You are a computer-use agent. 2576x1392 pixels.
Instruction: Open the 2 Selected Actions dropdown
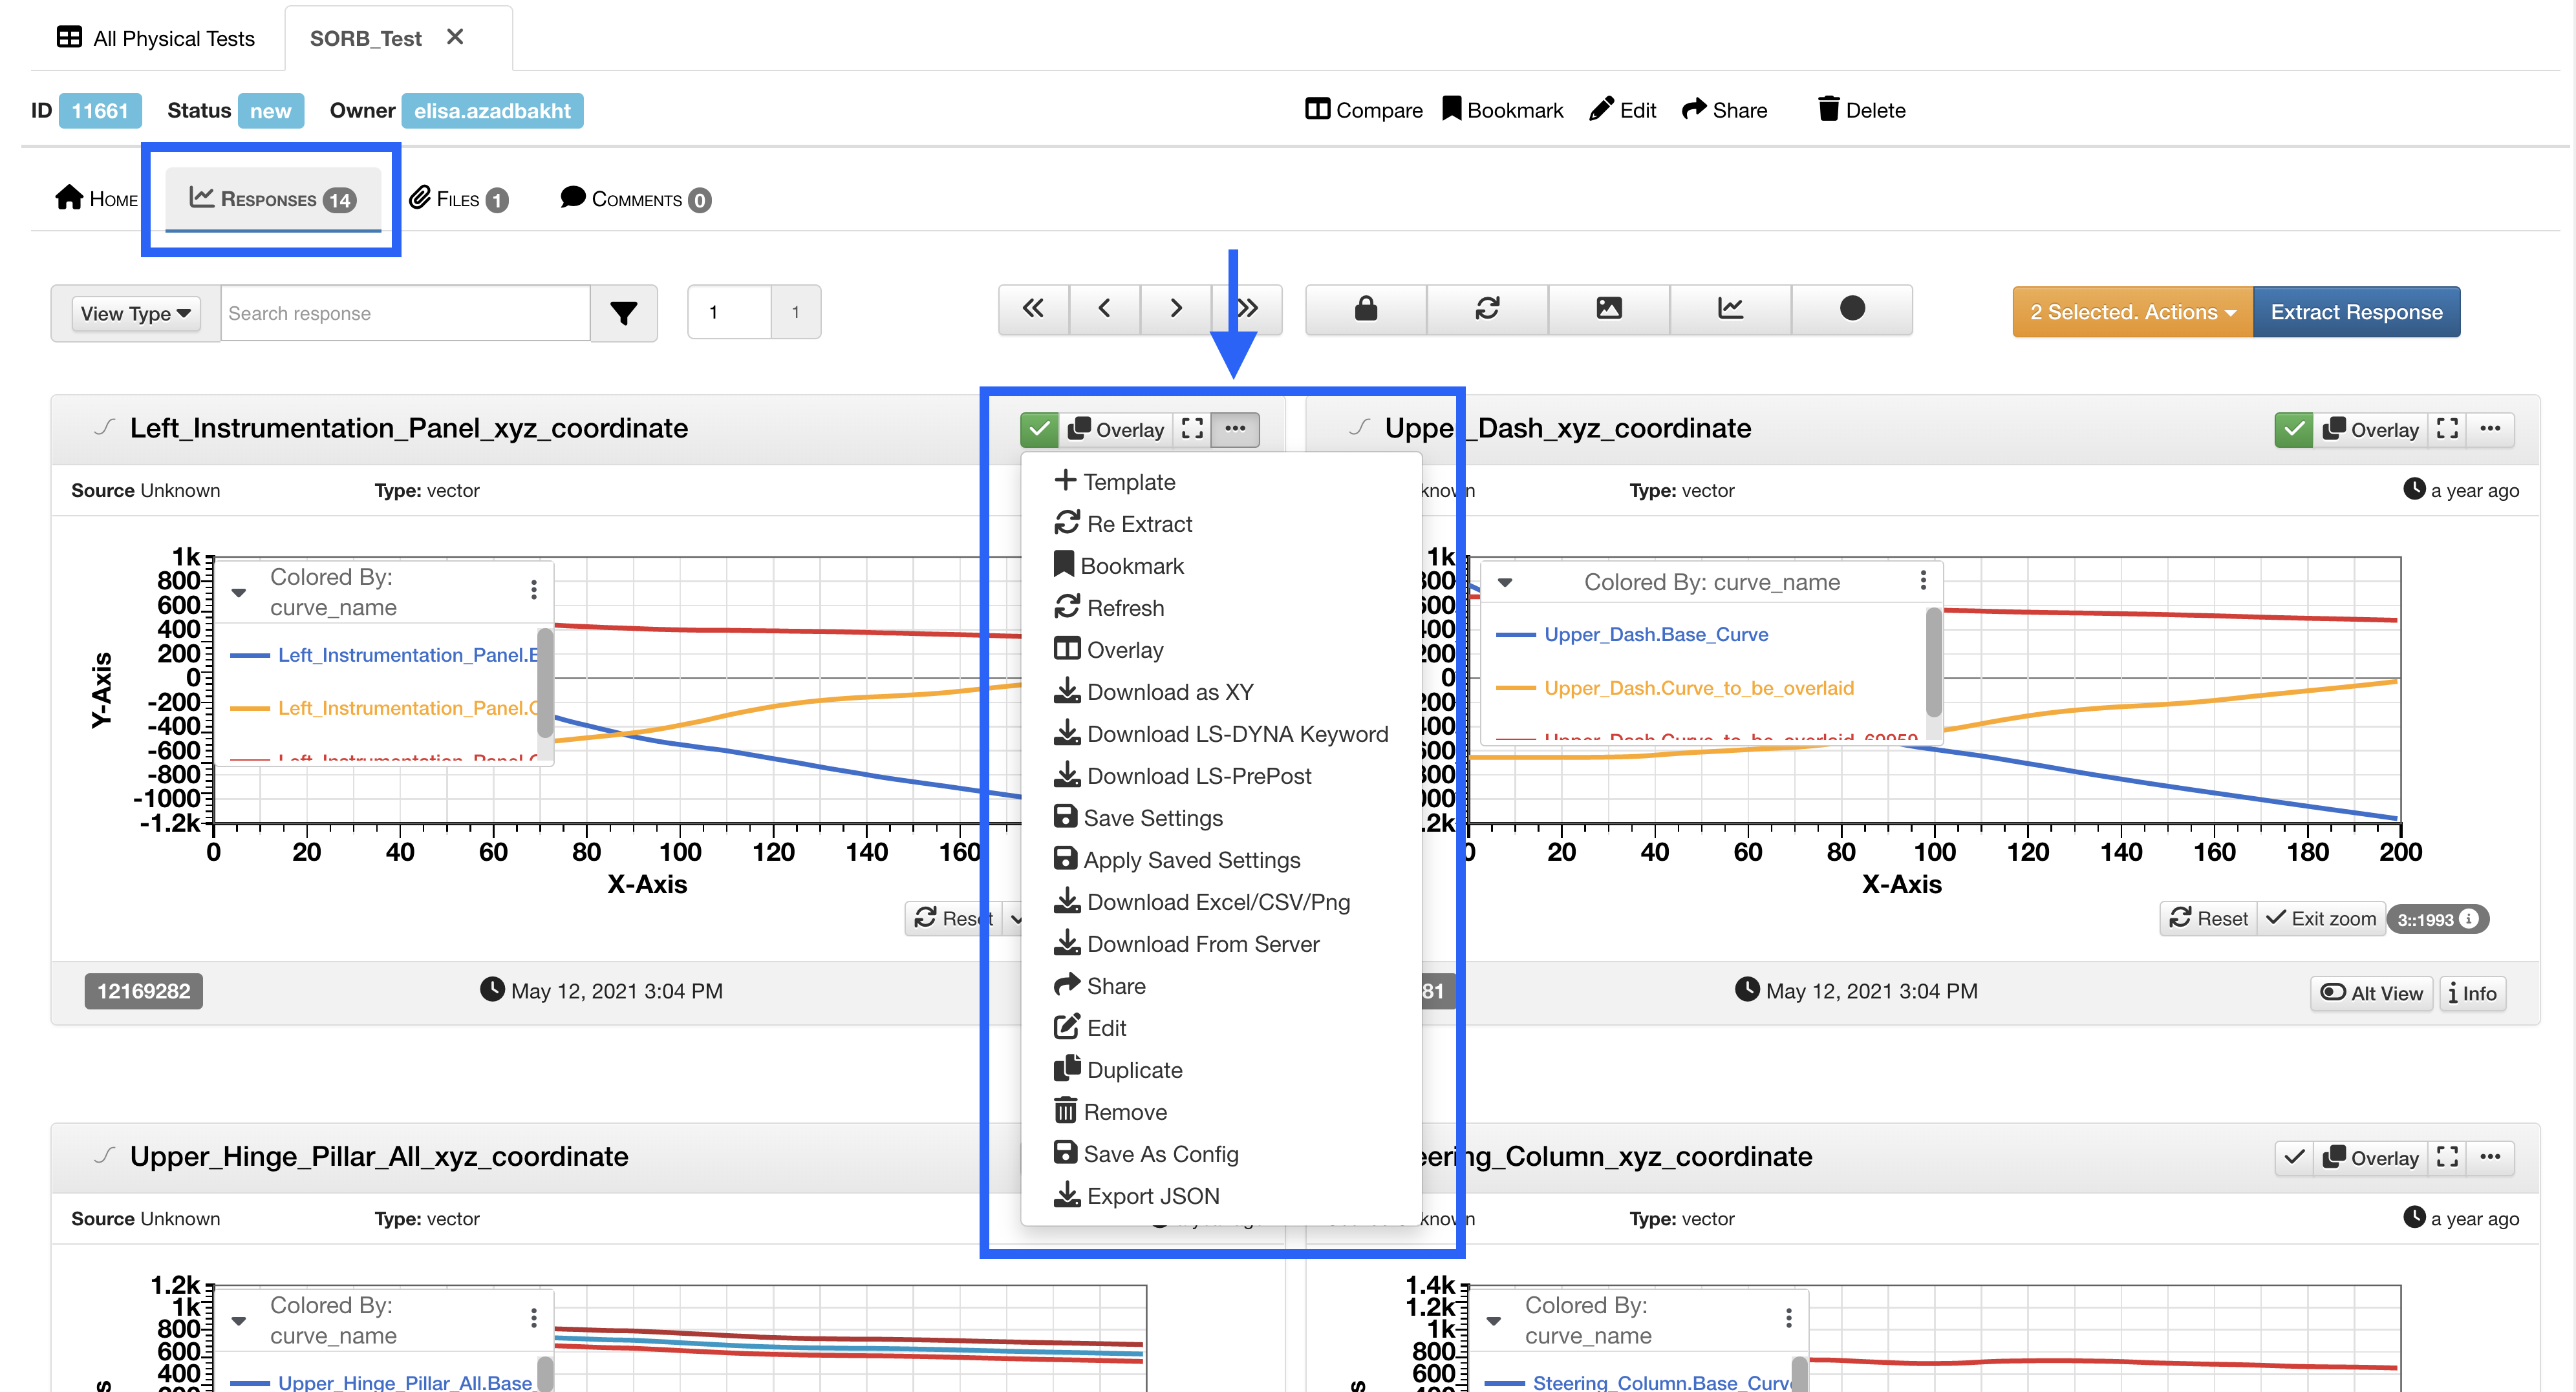[2133, 311]
